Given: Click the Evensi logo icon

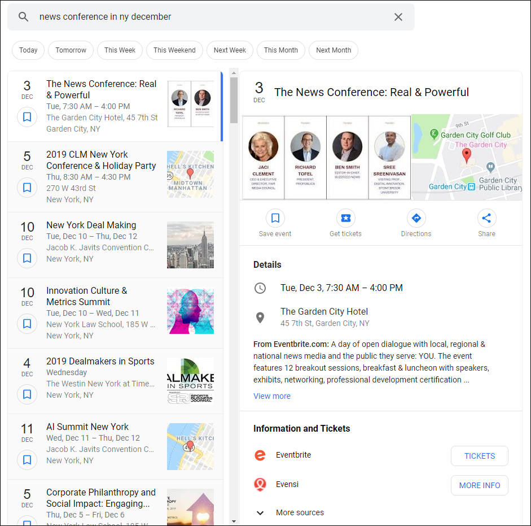Looking at the screenshot, I should (x=260, y=485).
